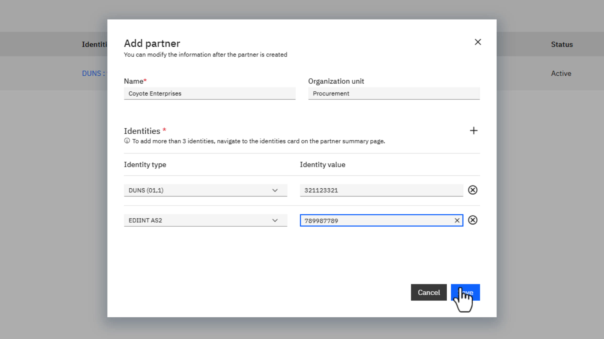Click the Status column header
The height and width of the screenshot is (339, 604).
click(x=562, y=45)
